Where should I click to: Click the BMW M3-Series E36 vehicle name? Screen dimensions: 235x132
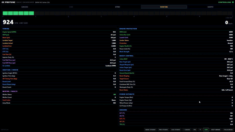42,2
